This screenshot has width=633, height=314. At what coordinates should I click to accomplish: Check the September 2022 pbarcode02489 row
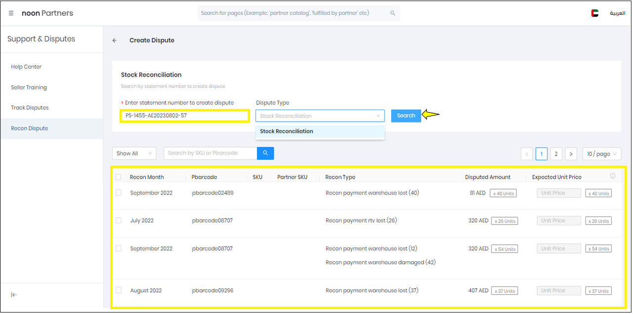click(x=119, y=193)
